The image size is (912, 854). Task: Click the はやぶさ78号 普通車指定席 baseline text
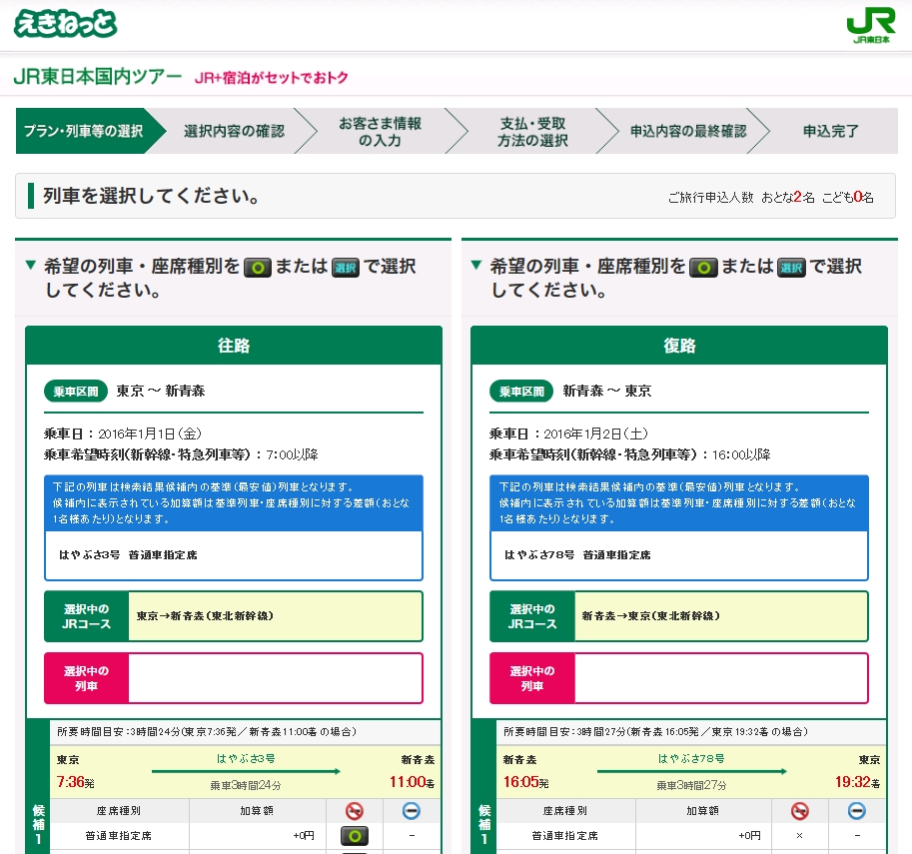[x=577, y=555]
